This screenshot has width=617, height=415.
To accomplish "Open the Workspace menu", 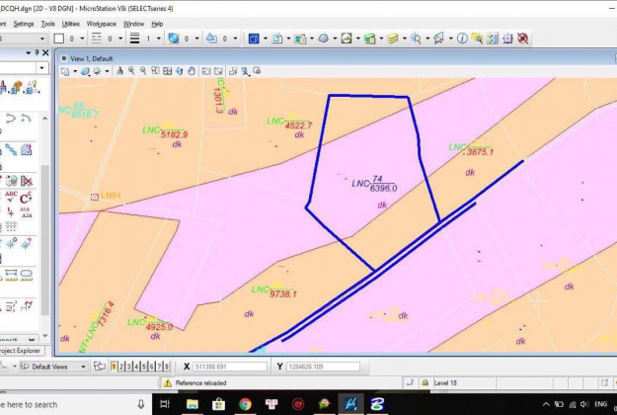I will [101, 23].
